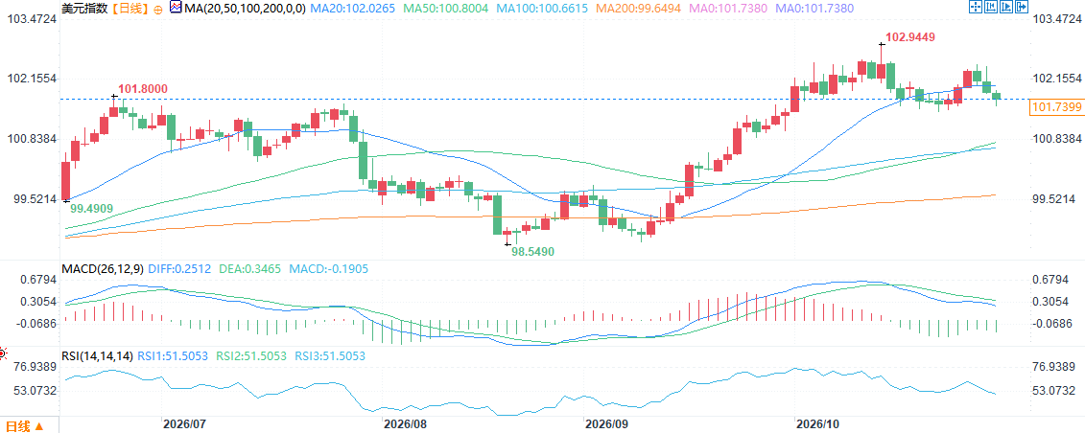The image size is (1085, 433).
Task: Click the red sun marker icon at left
Action: (x=2, y=353)
